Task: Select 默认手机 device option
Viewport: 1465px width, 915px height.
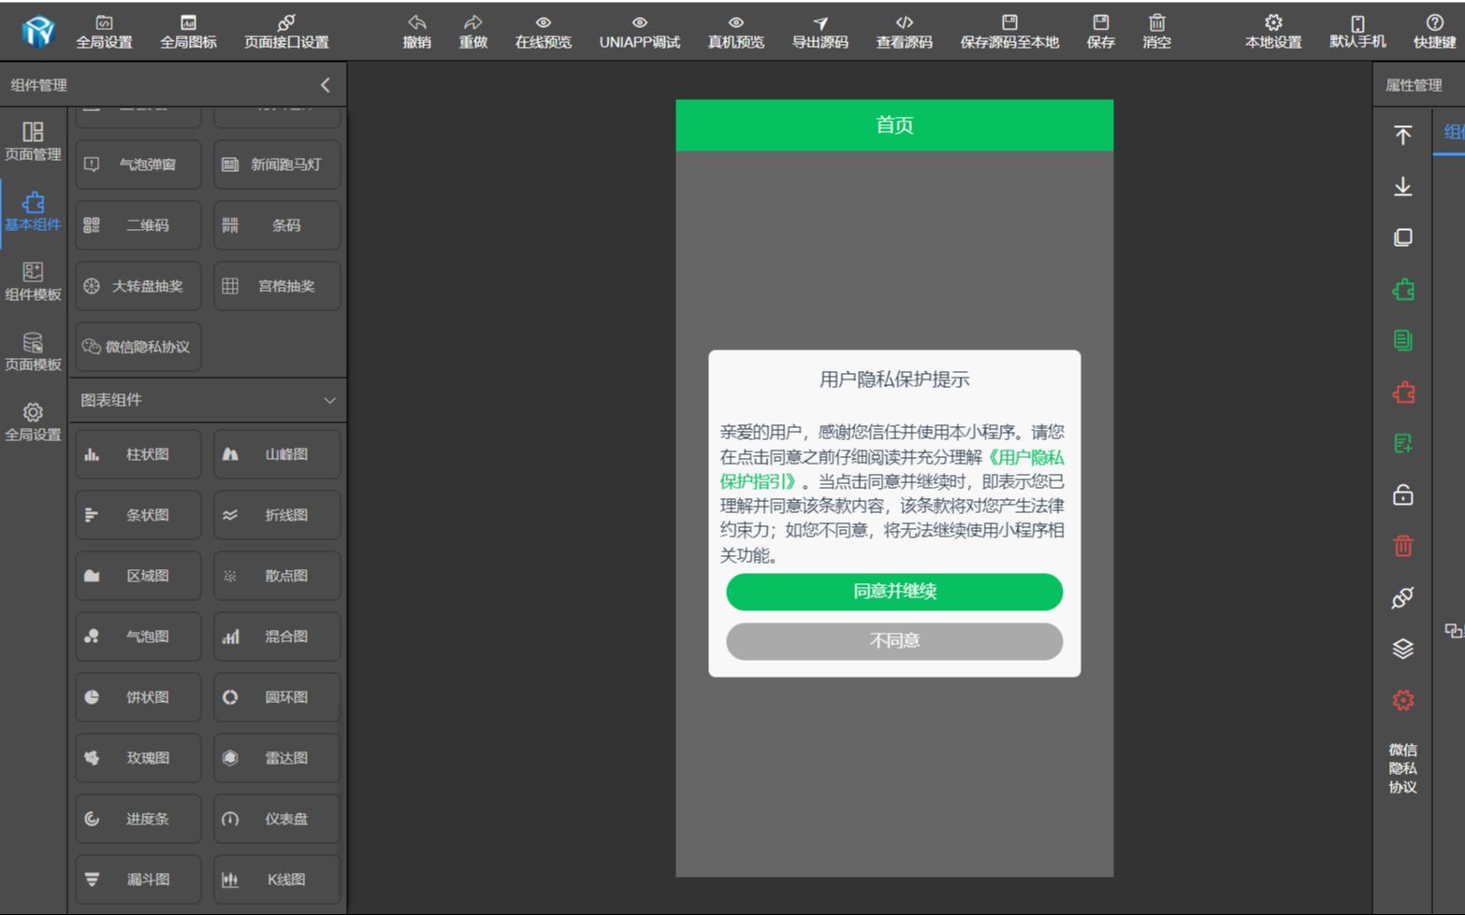Action: pos(1357,32)
